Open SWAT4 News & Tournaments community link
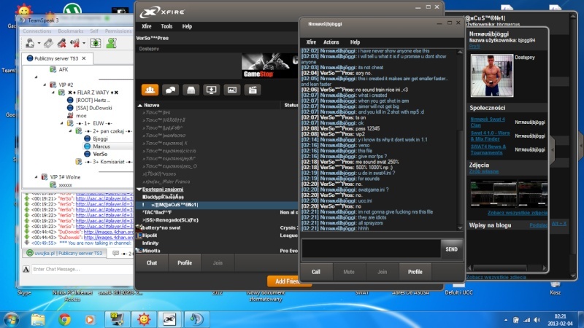584x328 pixels. pos(488,149)
